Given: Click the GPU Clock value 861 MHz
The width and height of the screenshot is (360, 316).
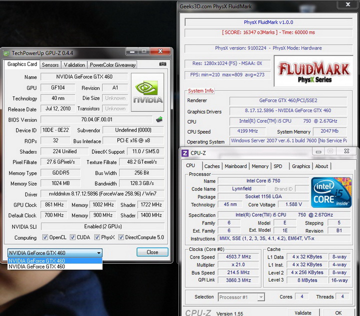Looking at the screenshot, I should click(x=54, y=204).
